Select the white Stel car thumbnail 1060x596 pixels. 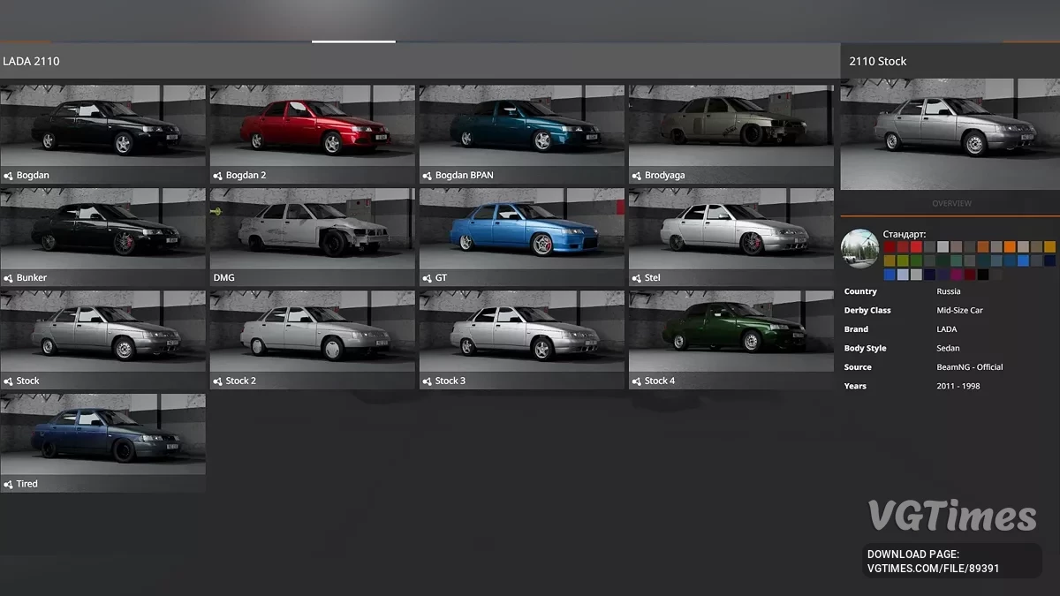click(x=731, y=228)
